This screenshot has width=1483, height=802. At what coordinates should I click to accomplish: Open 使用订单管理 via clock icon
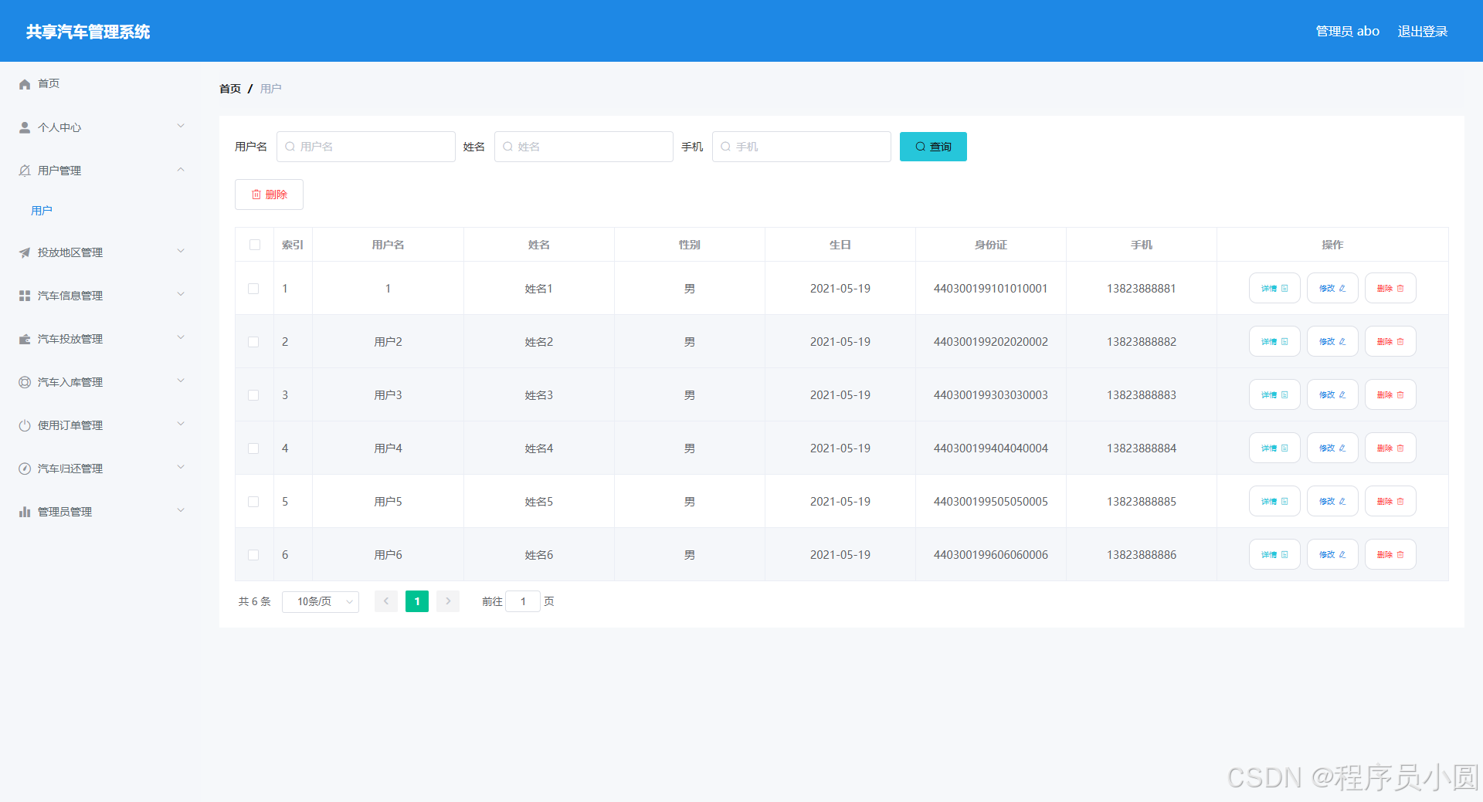click(24, 425)
